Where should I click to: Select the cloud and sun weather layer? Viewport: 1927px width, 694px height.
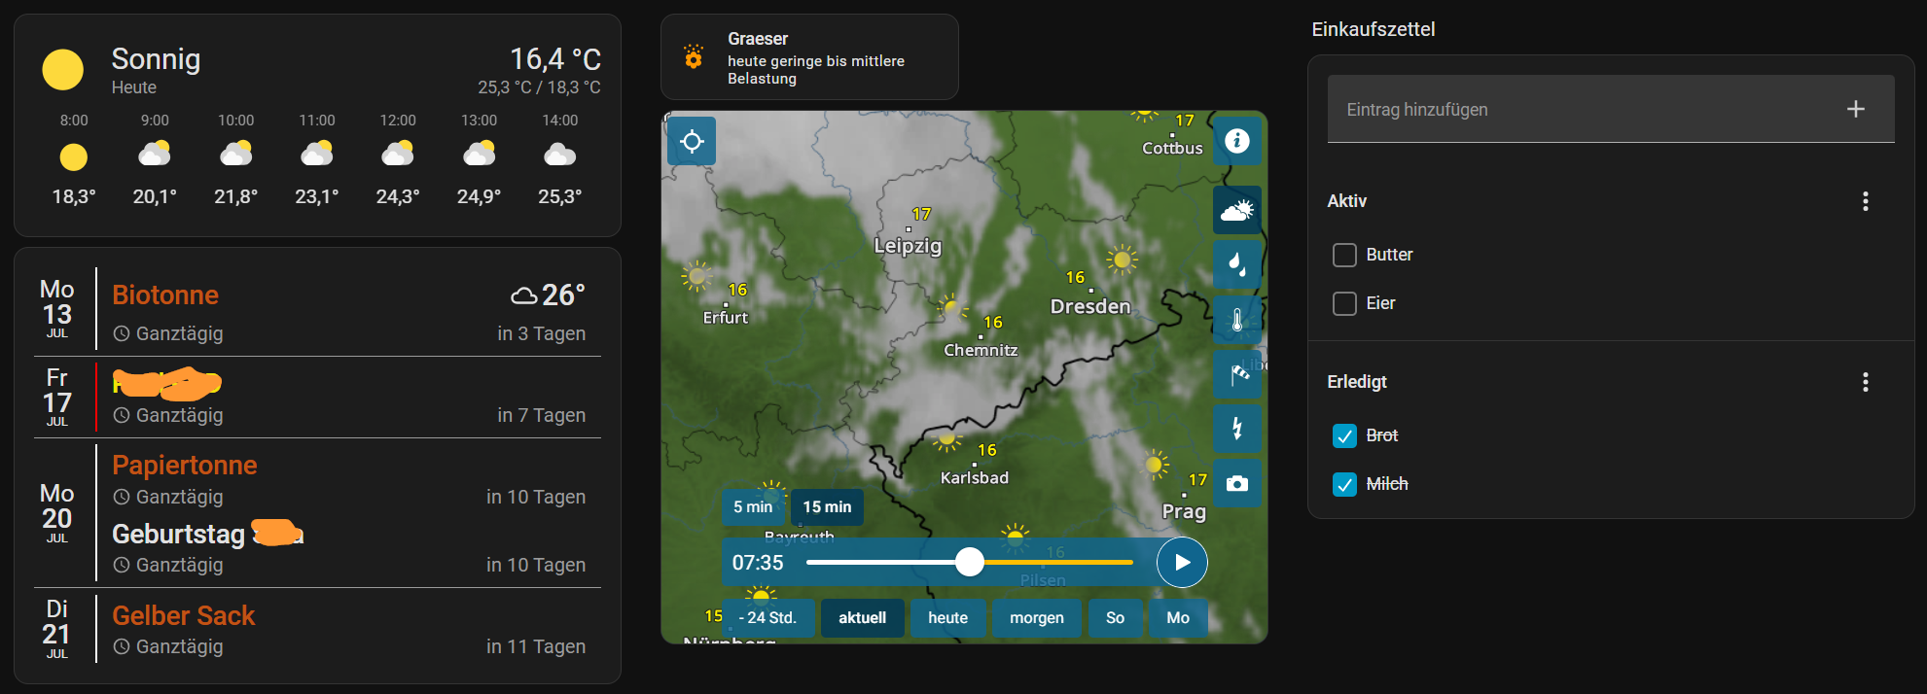tap(1237, 210)
